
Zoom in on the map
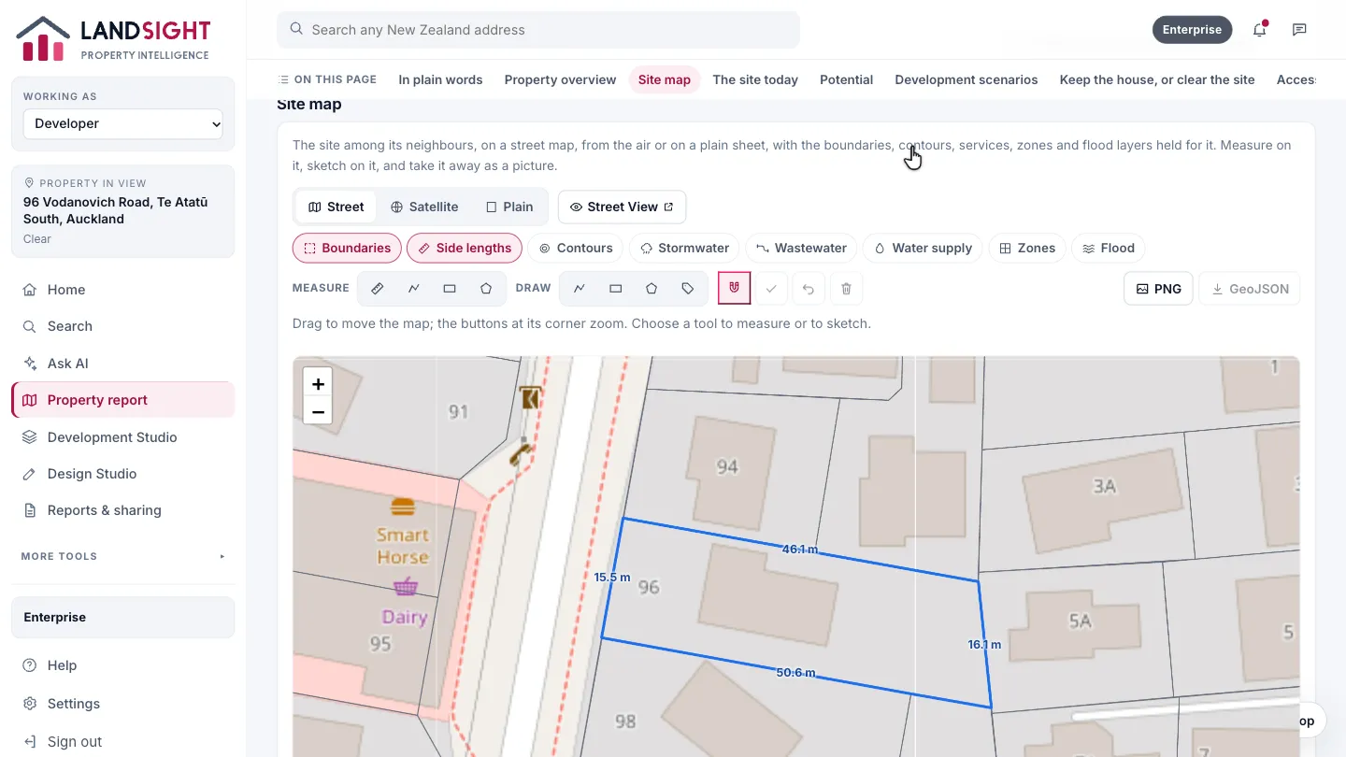point(318,384)
